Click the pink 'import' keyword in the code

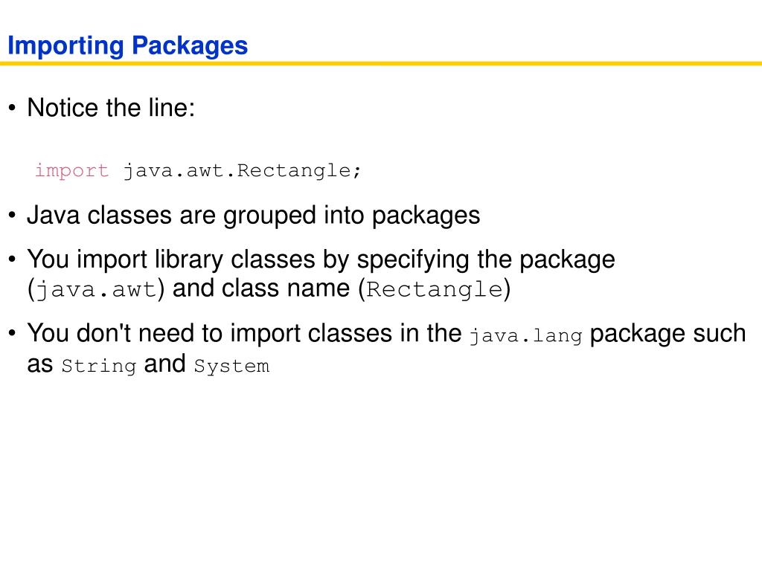tap(71, 170)
